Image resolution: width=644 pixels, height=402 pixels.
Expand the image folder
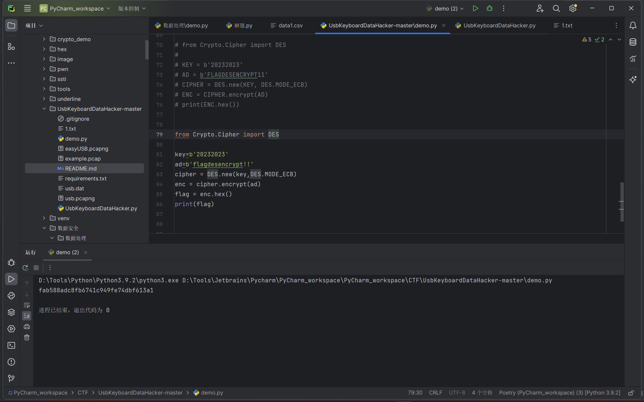[x=44, y=59]
